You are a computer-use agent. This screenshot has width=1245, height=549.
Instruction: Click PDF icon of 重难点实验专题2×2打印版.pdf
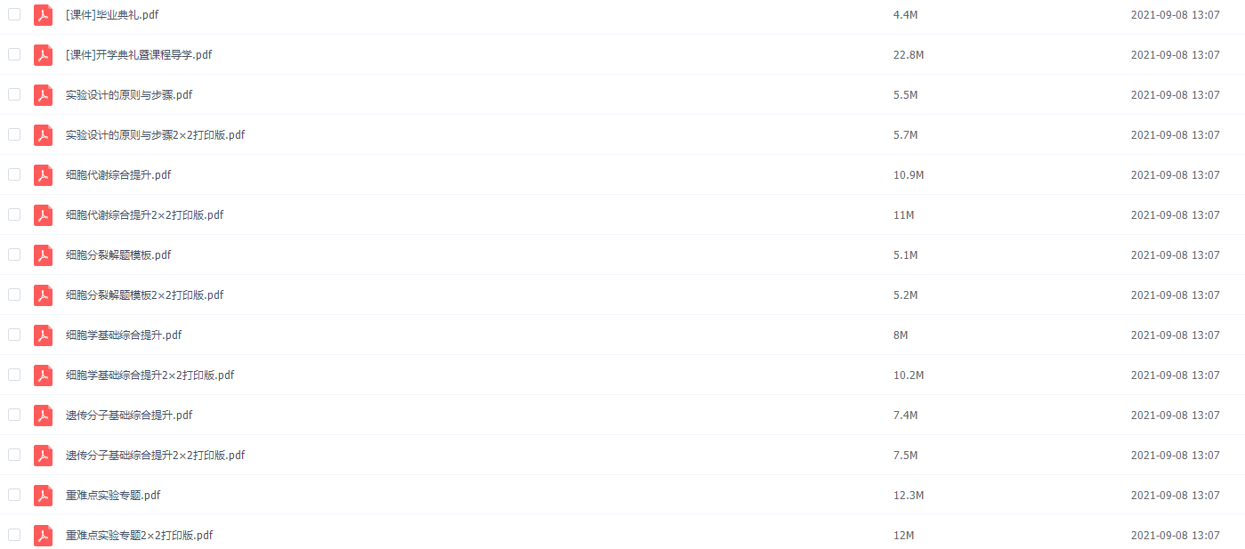coord(44,536)
